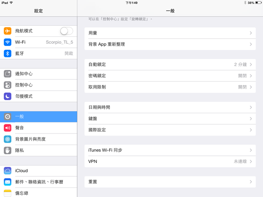Open Auto-Lock via the 2 分鐘 chevron

pos(251,64)
